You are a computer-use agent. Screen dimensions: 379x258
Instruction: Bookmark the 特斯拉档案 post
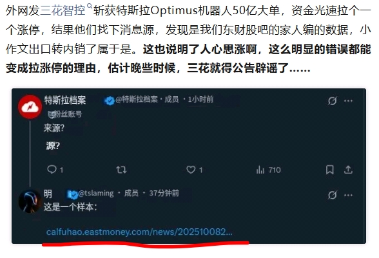point(330,170)
